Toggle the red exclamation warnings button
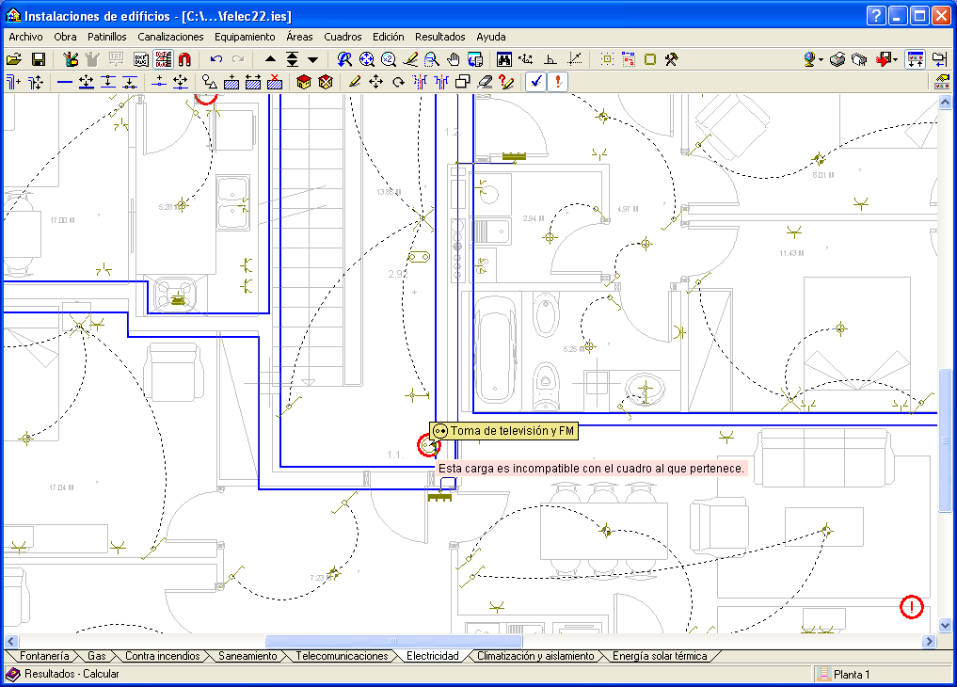The image size is (957, 687). pos(558,82)
